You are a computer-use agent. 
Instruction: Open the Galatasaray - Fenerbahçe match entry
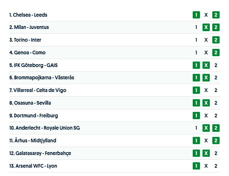(x=40, y=153)
